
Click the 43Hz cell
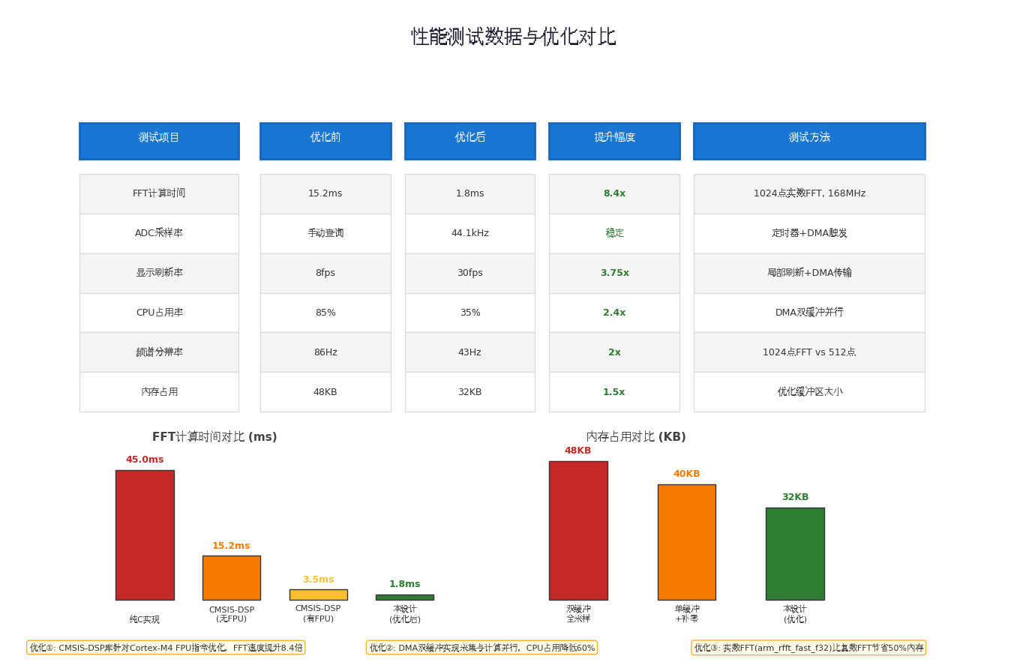coord(470,352)
